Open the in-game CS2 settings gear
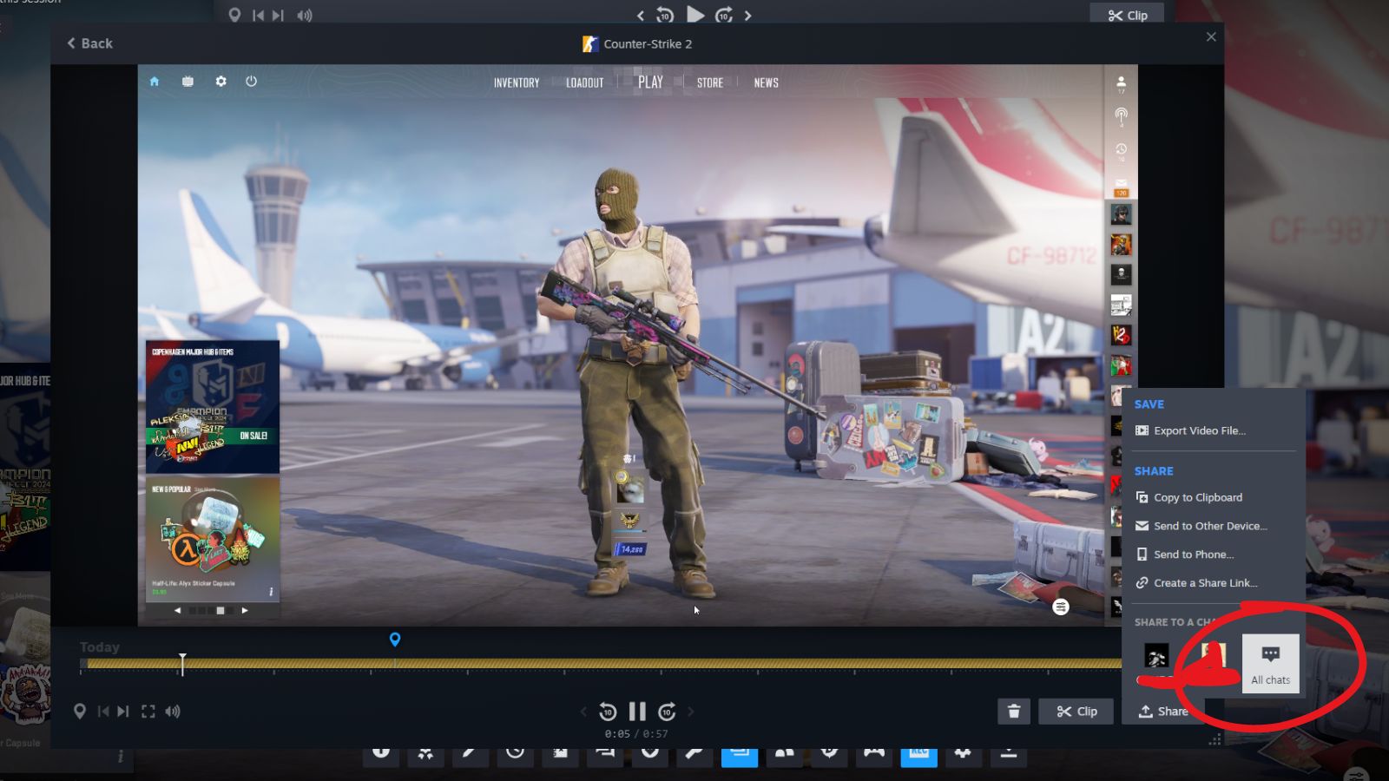This screenshot has width=1389, height=781. click(x=221, y=81)
